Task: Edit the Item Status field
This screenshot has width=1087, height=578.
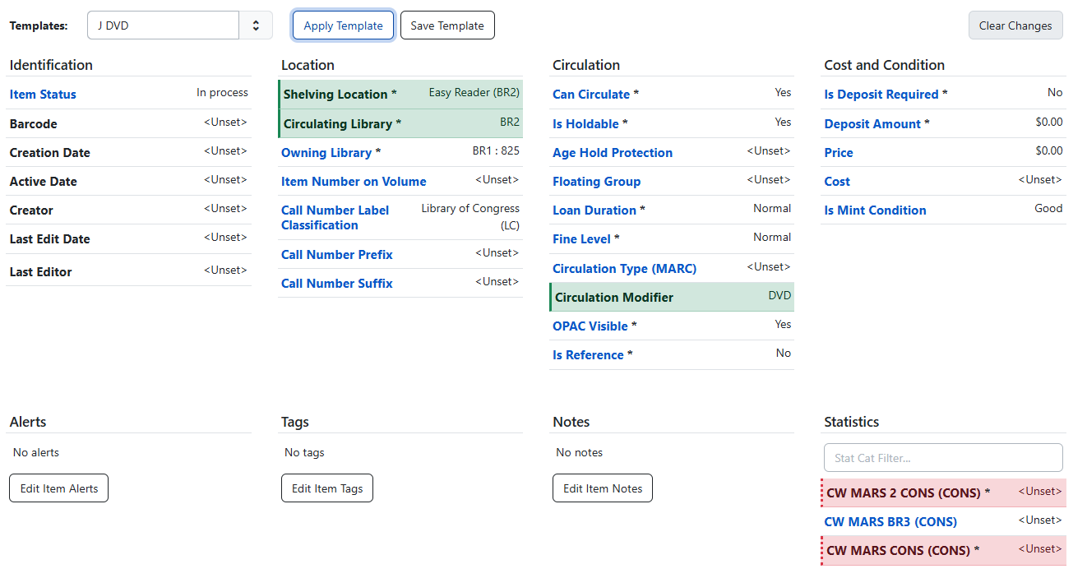Action: point(42,94)
